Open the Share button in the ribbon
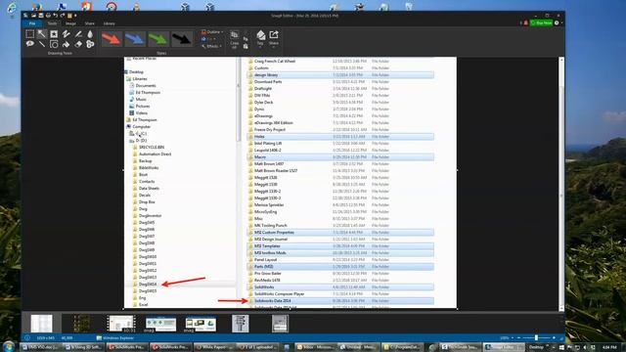 274,39
